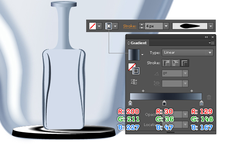Apply gradient along stroke button
The height and width of the screenshot is (144, 235).
pos(175,63)
